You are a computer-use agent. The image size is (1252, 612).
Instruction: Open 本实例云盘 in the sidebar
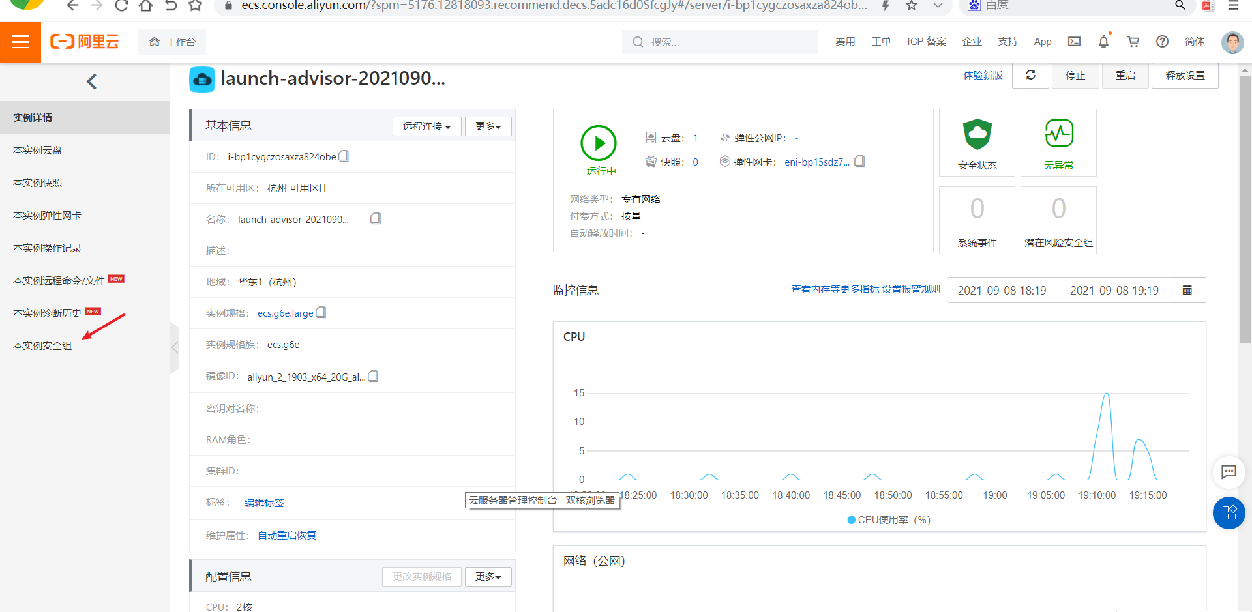click(x=85, y=150)
